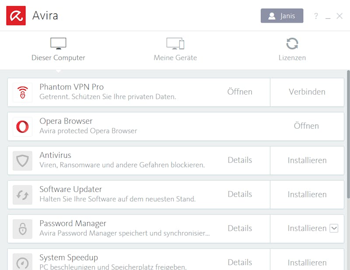Switch to the Dieser Computer tab
Screen dimensions: 350x270
(58, 49)
